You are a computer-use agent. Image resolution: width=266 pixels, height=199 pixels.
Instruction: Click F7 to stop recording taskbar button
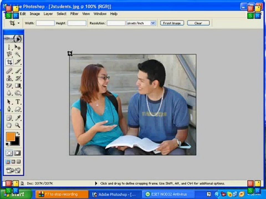pos(62,194)
